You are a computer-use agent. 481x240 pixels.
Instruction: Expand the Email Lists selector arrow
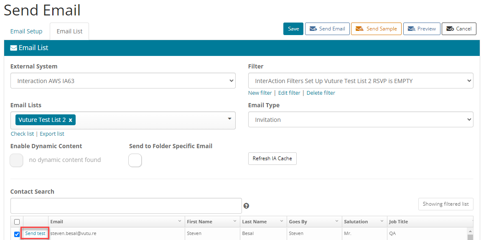coord(229,119)
